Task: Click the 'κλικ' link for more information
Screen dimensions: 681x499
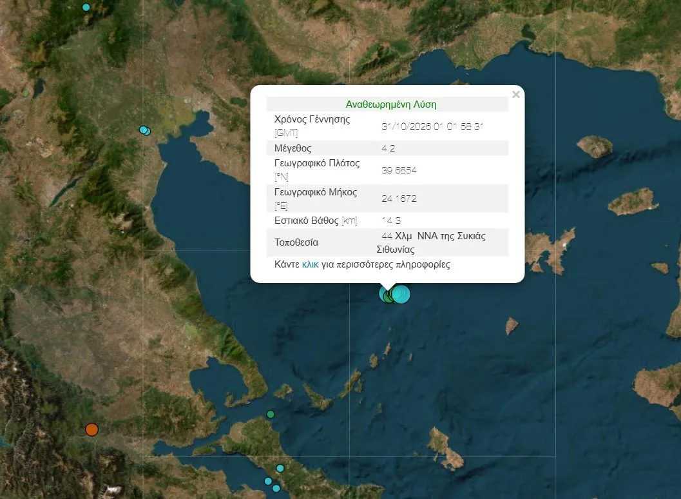Action: tap(310, 264)
